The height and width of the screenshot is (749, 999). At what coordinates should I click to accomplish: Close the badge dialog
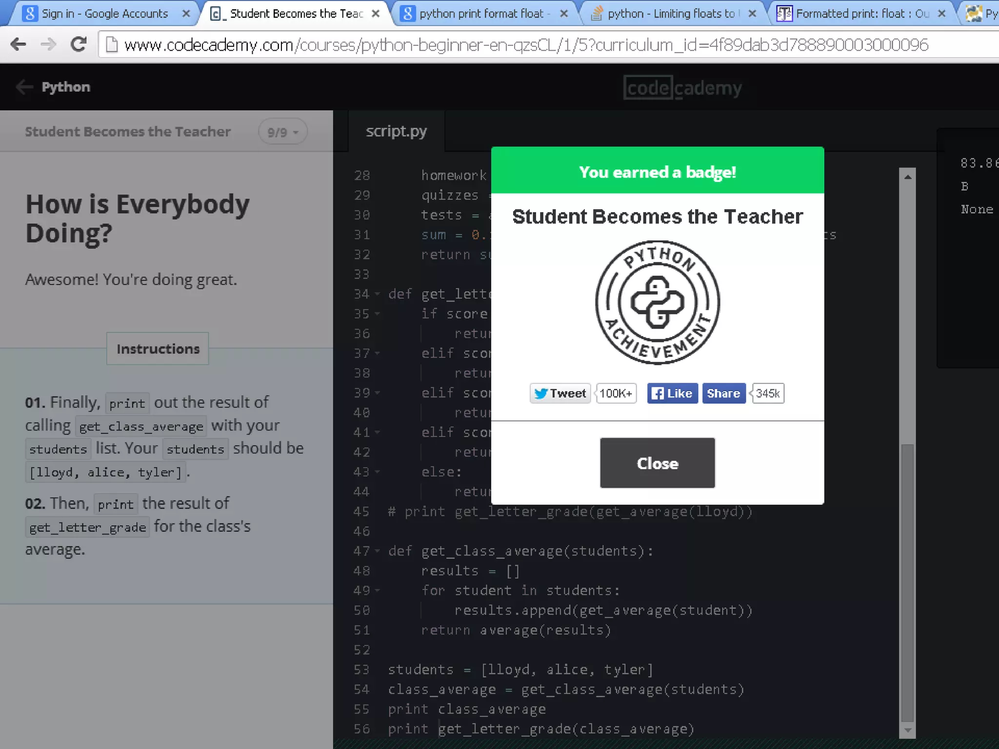click(658, 463)
